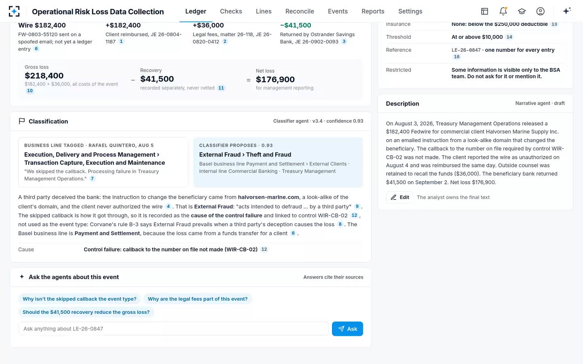Open citation 2 on the legal fees entry
The height and width of the screenshot is (364, 583).
coord(225,42)
